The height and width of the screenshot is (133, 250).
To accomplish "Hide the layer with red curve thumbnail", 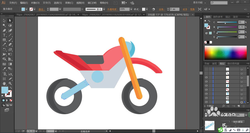I will [x=206, y=81].
